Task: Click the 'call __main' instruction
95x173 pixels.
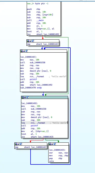Action: tap(35, 20)
